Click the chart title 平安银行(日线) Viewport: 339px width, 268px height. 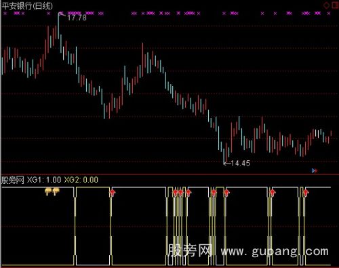click(x=27, y=6)
